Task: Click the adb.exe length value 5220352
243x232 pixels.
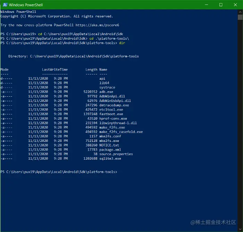Action: point(91,92)
